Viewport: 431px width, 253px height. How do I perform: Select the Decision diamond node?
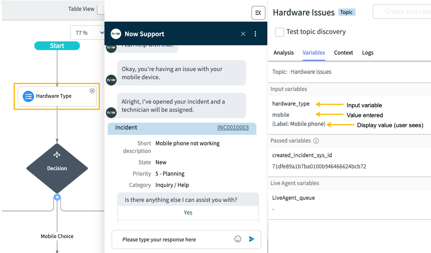57,168
